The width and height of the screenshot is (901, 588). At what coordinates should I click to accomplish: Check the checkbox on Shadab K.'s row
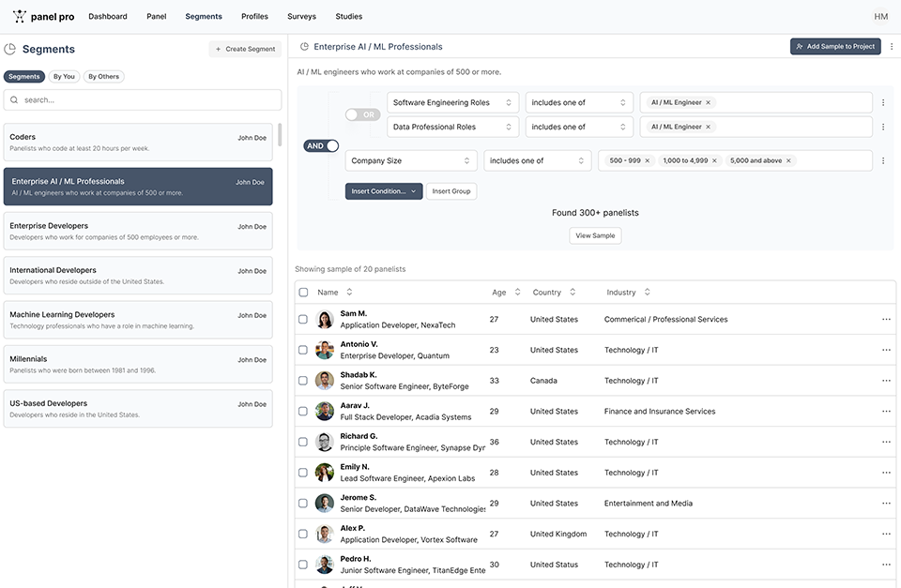[x=302, y=380]
